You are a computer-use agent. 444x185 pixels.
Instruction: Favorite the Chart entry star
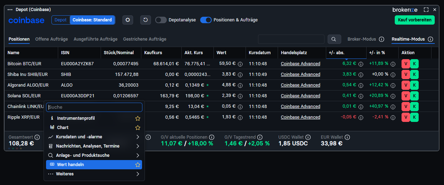coord(137,128)
